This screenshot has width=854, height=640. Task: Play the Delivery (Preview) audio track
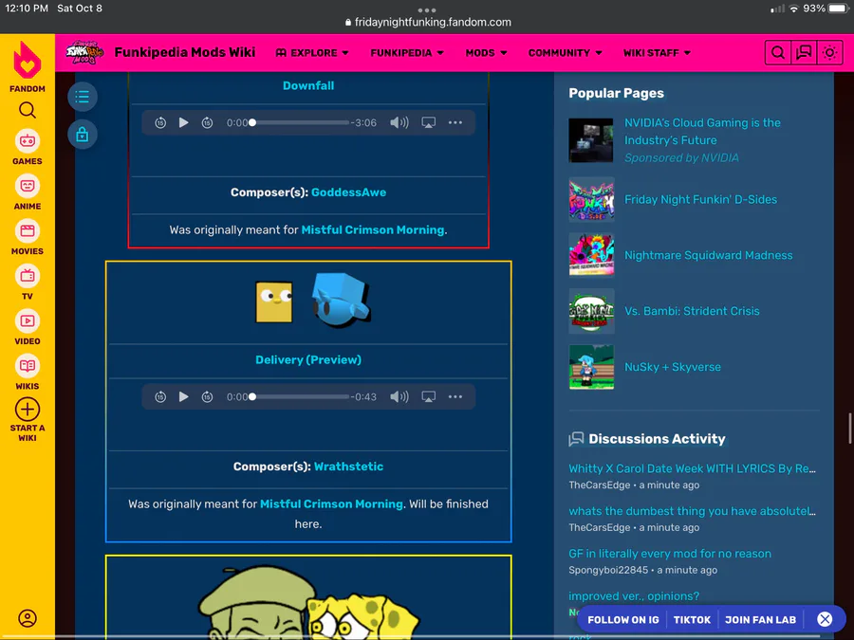[x=183, y=396]
